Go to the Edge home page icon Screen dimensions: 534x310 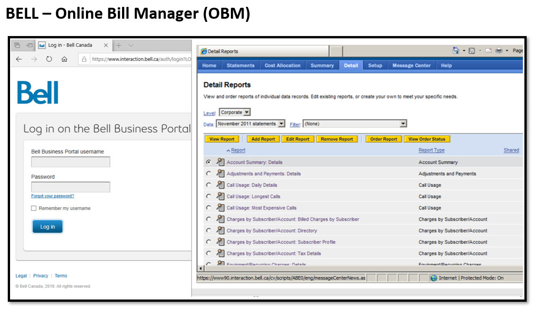tap(64, 59)
